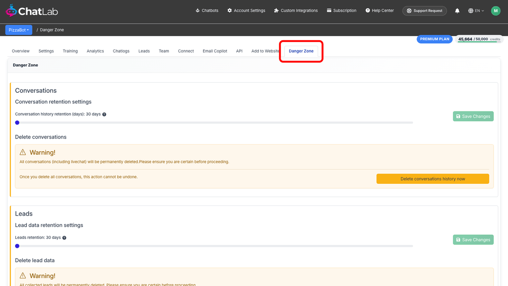Click the Danger Zone breadcrumb text
The image size is (508, 286).
(52, 30)
